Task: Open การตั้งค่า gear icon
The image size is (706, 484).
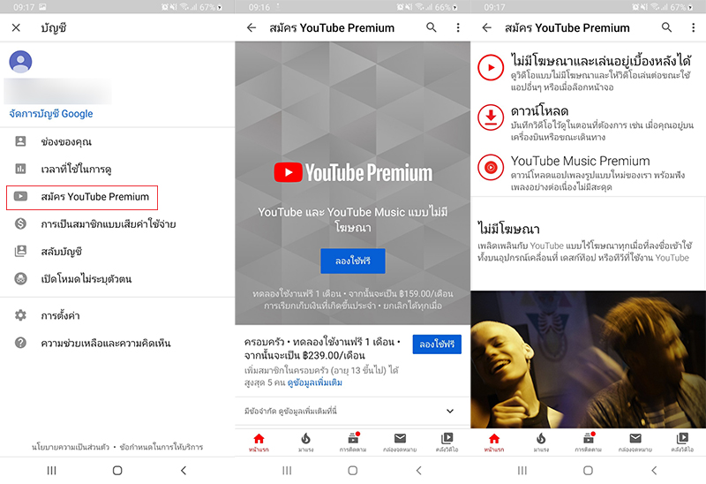Action: pyautogui.click(x=20, y=315)
